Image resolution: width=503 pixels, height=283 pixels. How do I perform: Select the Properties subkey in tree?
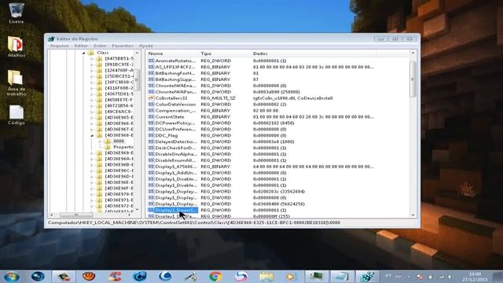point(123,147)
